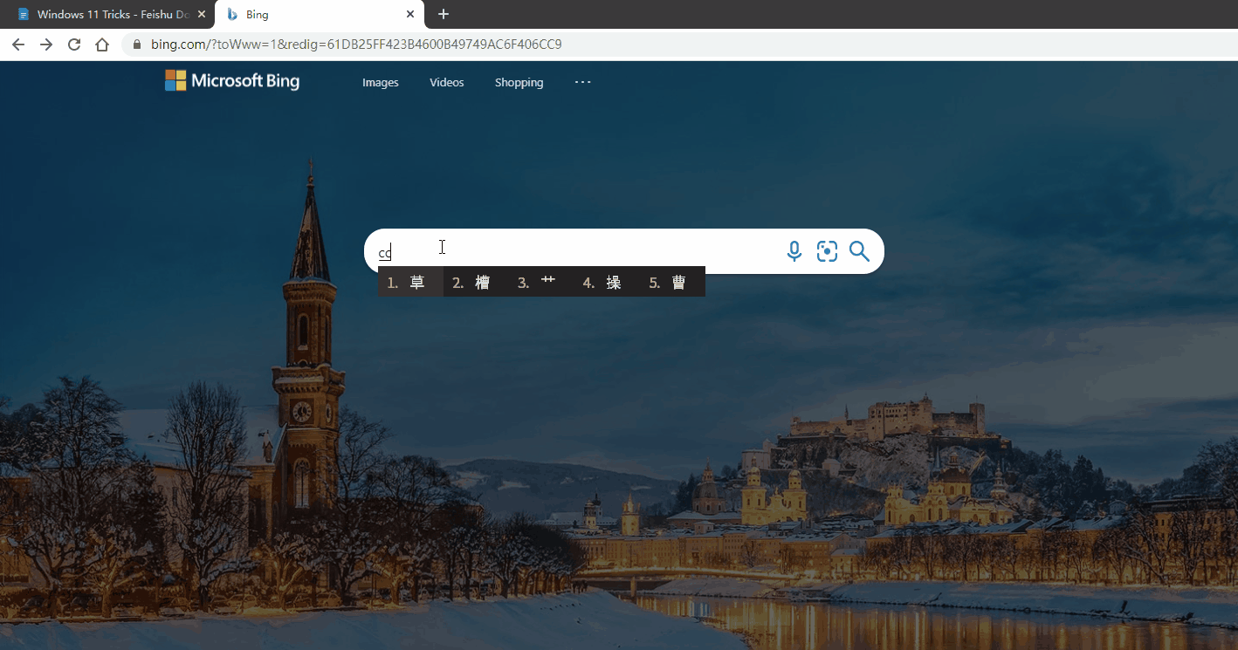Go to the browser home page

point(102,44)
